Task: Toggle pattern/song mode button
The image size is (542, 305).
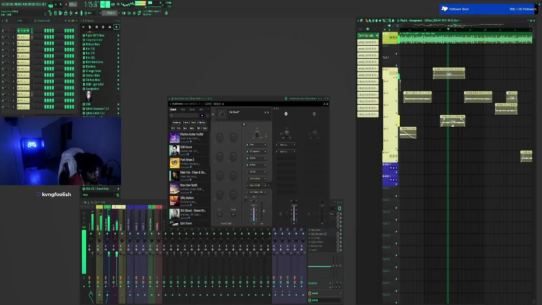Action: [50, 6]
